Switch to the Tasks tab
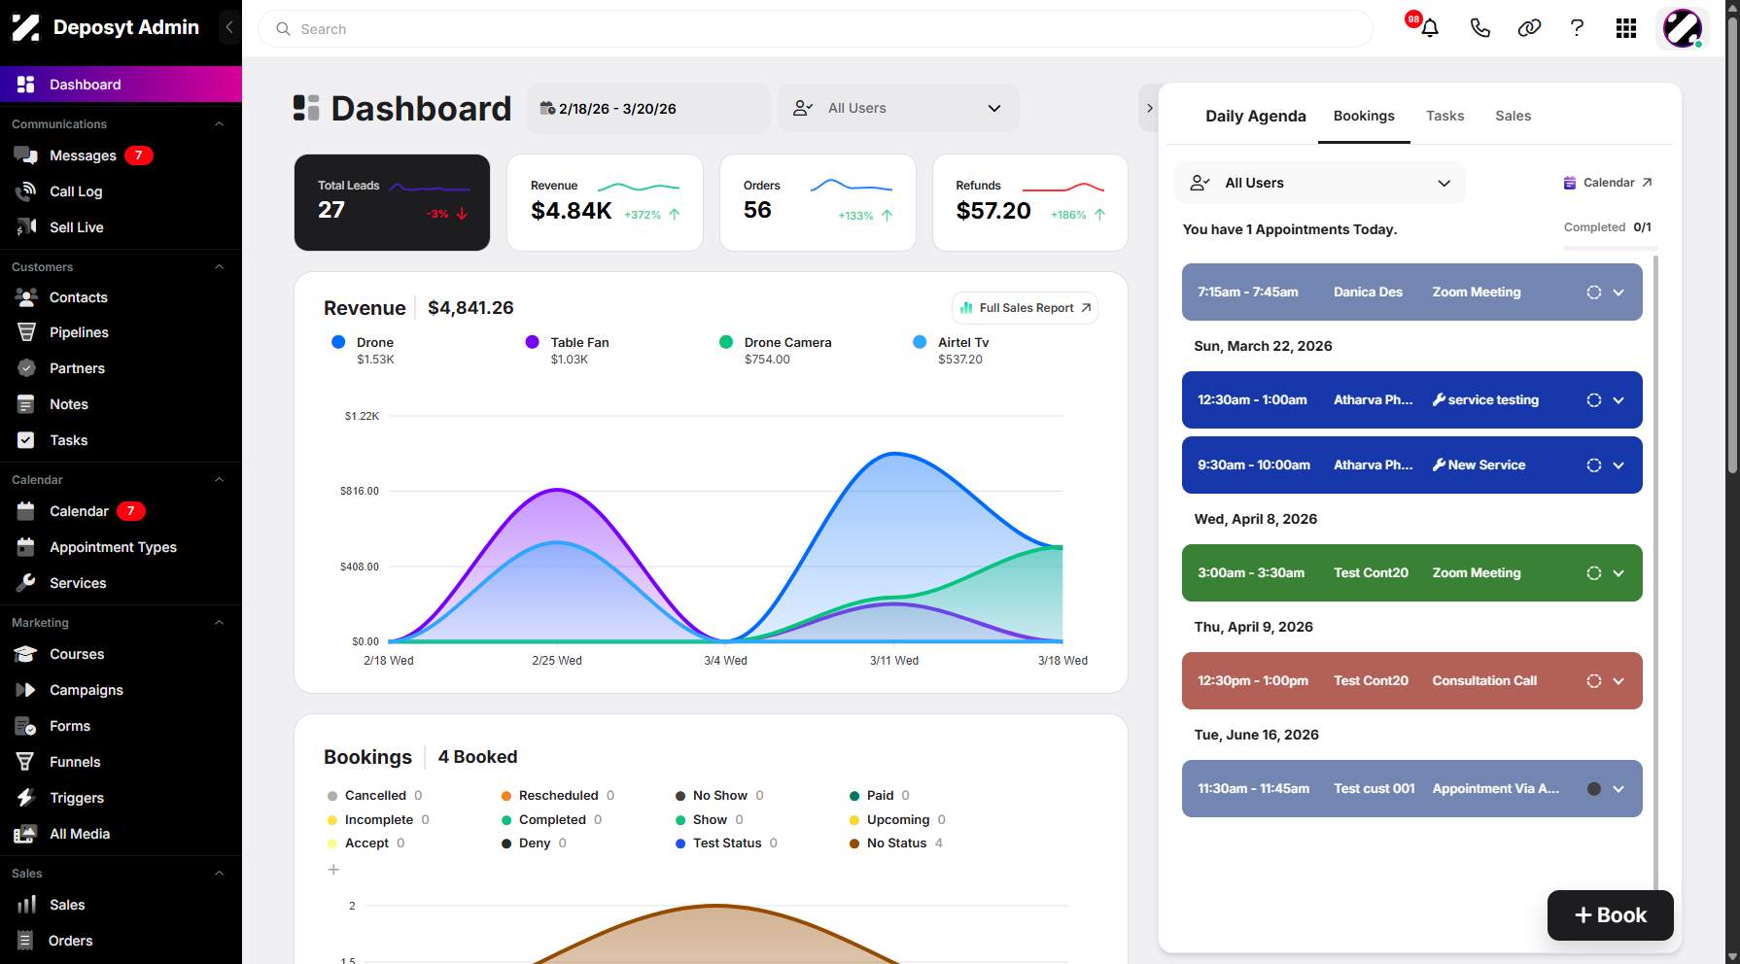Screen dimensions: 1740x964 point(1444,116)
